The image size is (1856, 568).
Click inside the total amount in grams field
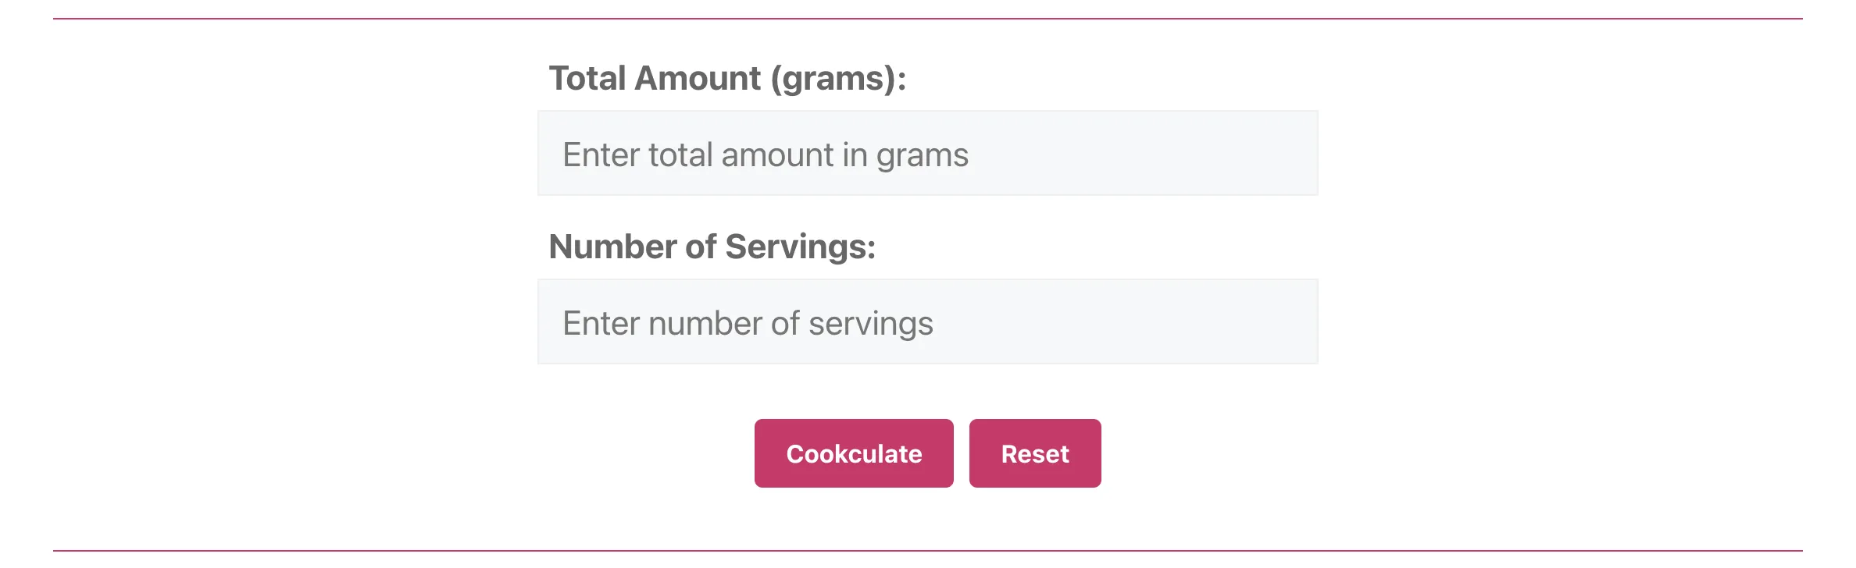(x=926, y=153)
